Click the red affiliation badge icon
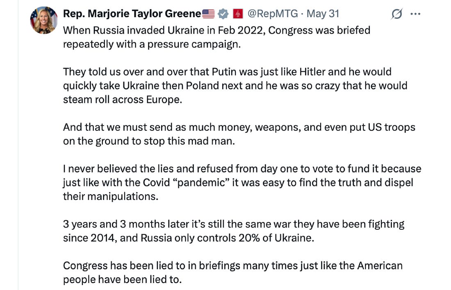 237,14
